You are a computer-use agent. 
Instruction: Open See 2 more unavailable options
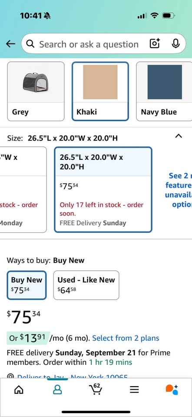[x=179, y=190]
